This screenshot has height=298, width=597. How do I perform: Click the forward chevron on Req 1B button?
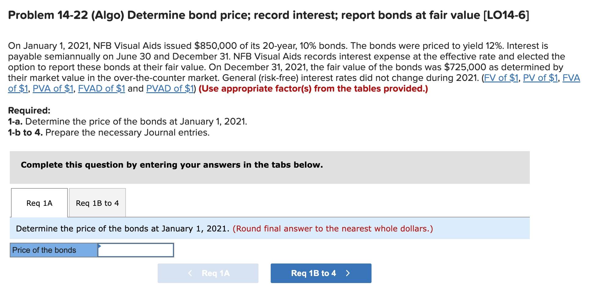point(347,273)
